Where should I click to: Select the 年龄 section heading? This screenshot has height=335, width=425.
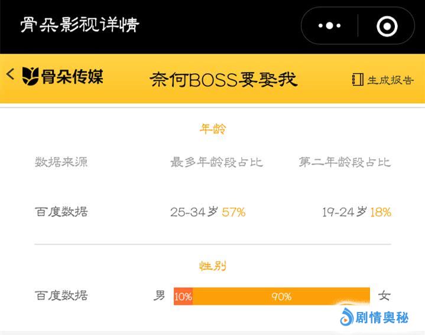click(x=213, y=129)
